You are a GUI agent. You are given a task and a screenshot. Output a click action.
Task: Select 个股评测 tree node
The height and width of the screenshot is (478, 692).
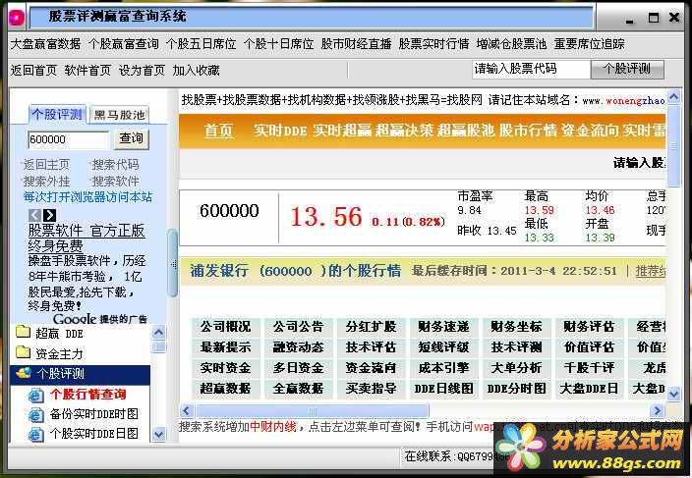[x=61, y=374]
